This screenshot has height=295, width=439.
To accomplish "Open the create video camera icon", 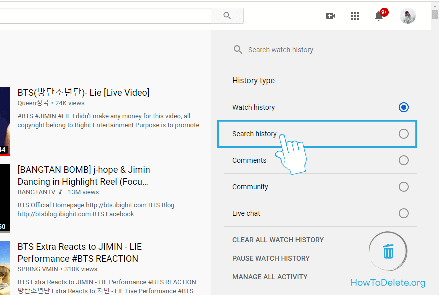I will (x=330, y=16).
